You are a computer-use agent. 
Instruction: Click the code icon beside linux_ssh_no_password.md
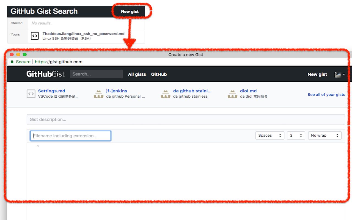click(35, 36)
